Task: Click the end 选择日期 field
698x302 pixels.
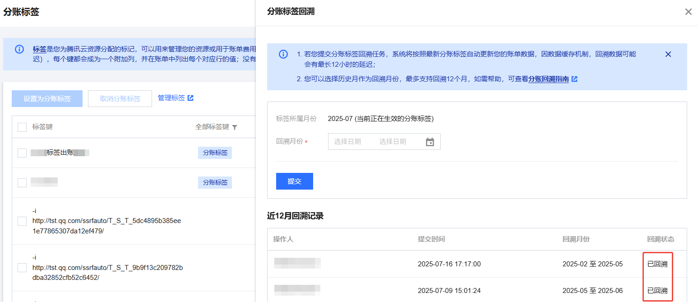Action: (x=393, y=142)
